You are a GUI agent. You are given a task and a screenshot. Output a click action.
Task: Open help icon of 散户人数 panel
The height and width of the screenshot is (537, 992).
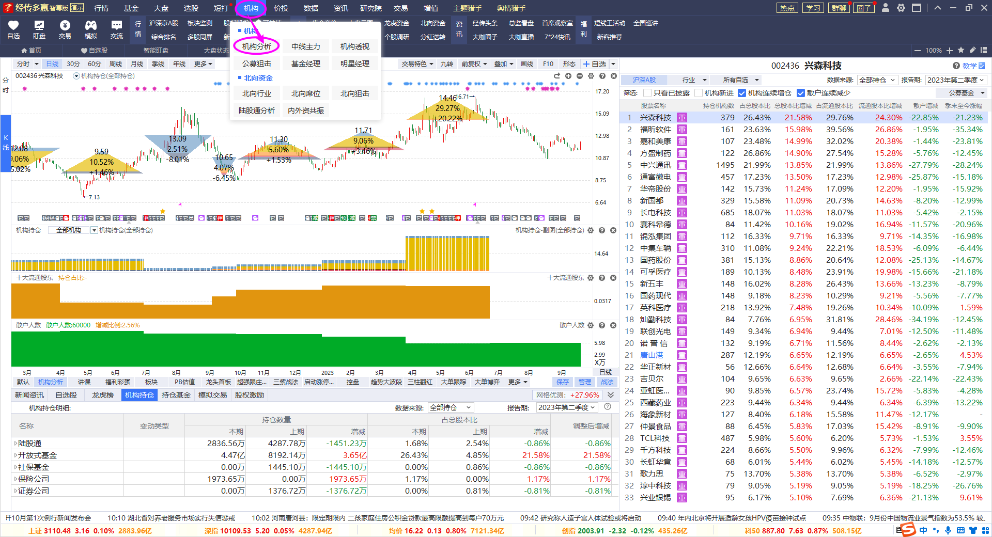tap(602, 325)
